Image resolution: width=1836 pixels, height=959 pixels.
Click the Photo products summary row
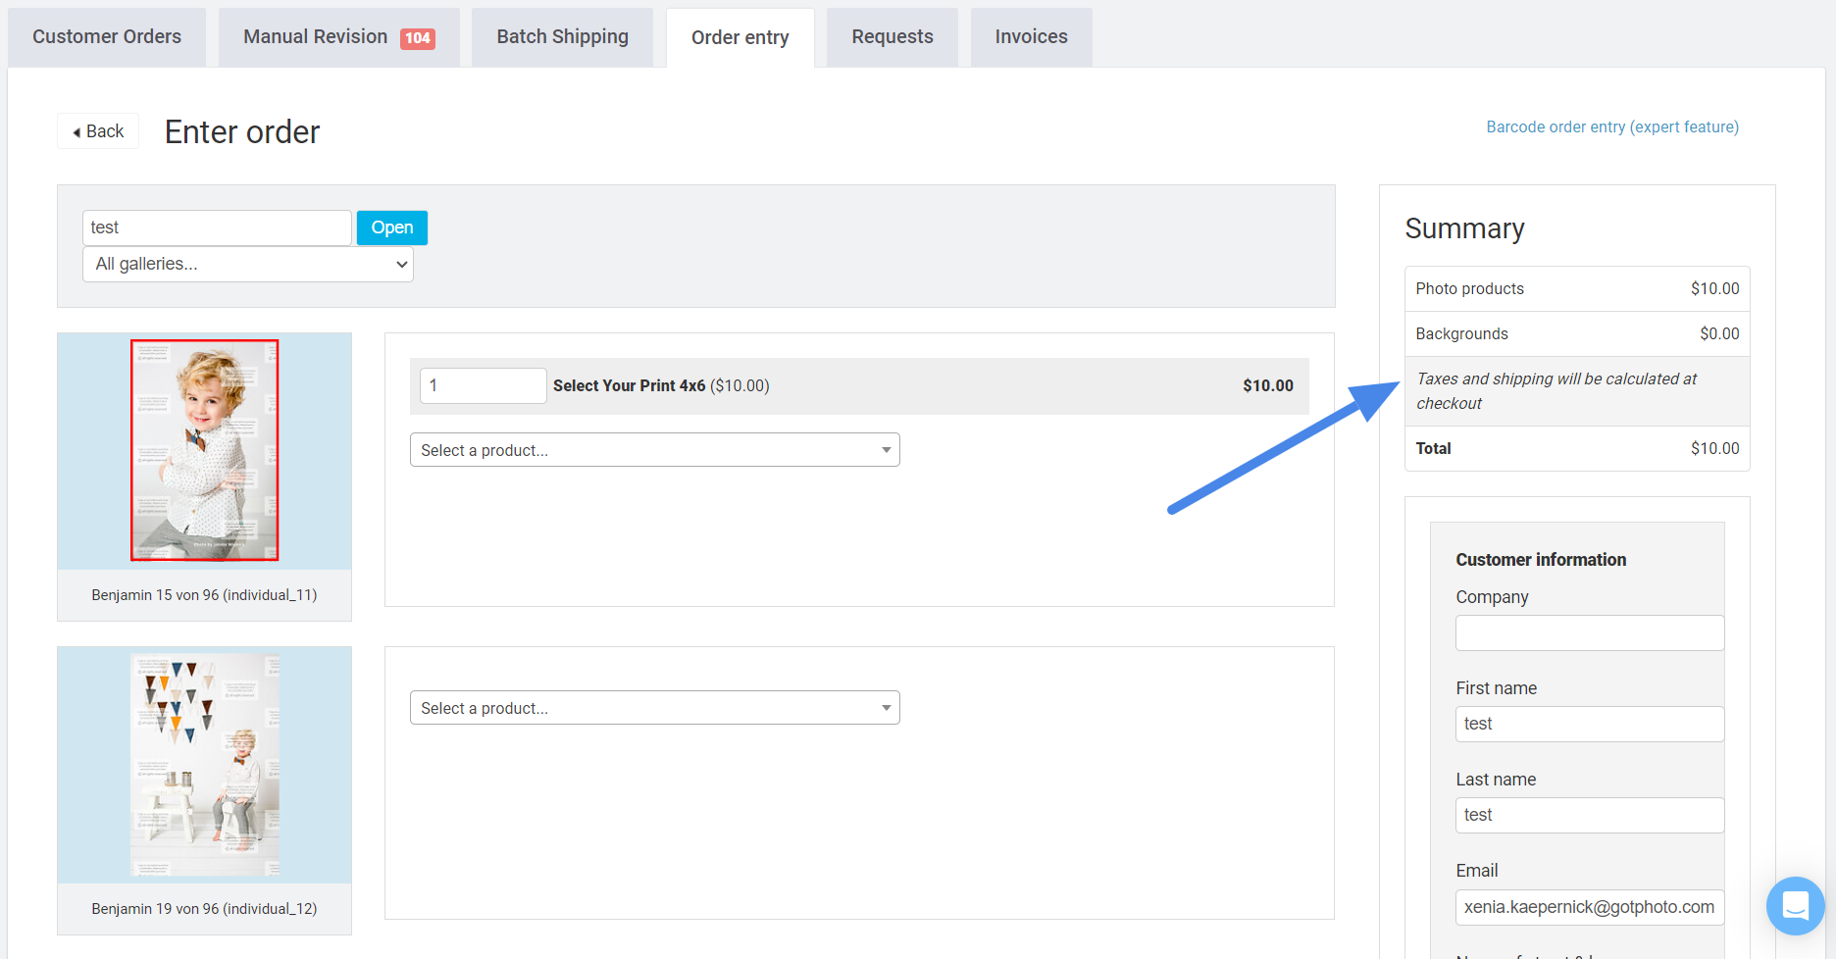coord(1577,289)
